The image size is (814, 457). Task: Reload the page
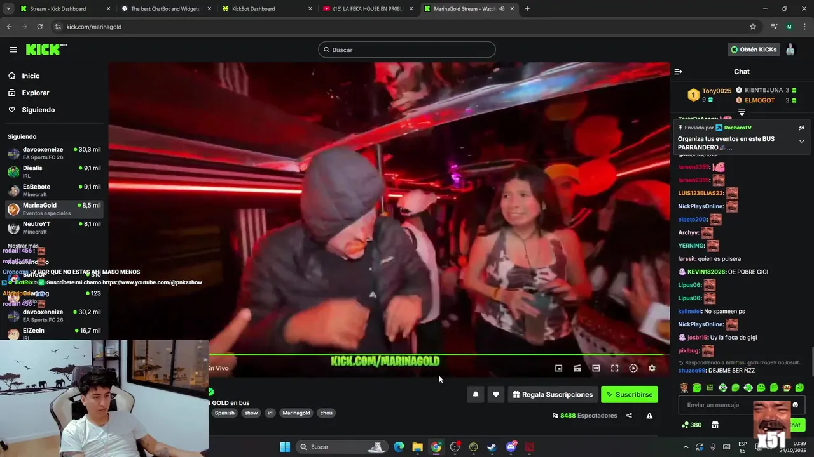pos(39,27)
